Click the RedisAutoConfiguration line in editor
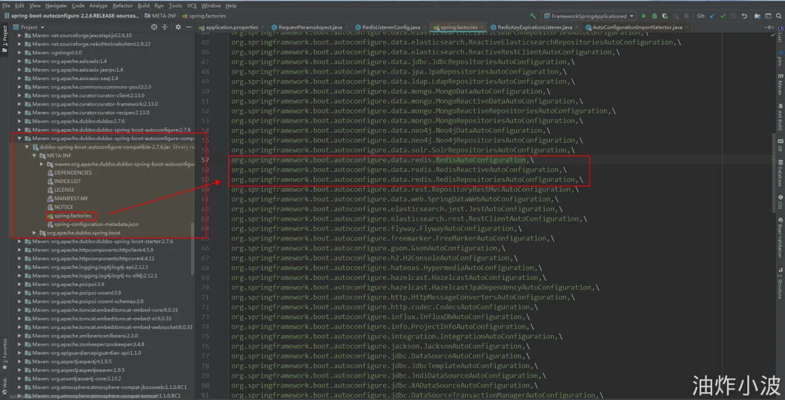 tap(382, 160)
